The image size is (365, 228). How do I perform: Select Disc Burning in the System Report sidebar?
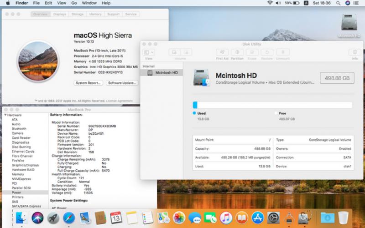tap(21, 147)
